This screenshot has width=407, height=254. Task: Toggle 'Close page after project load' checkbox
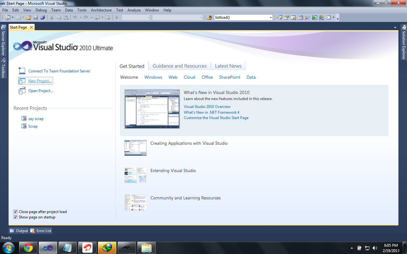pyautogui.click(x=16, y=212)
